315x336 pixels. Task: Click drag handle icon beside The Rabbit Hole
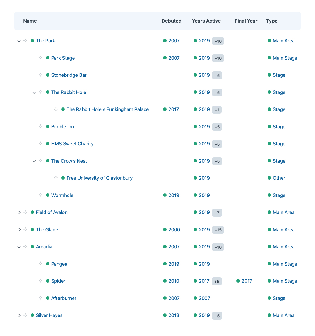pos(40,92)
